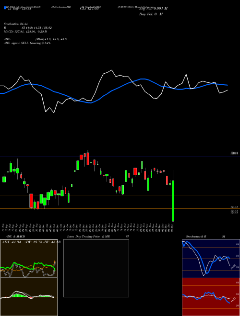
Task: Click the 'Day Vol: 0 M' label
Action: [151, 14]
